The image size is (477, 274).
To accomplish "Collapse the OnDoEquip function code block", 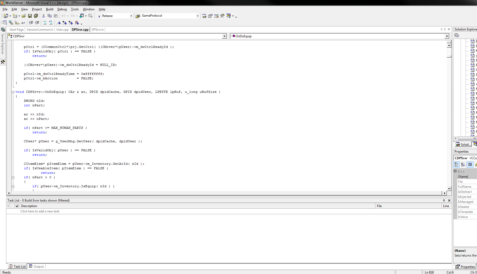I will point(13,92).
